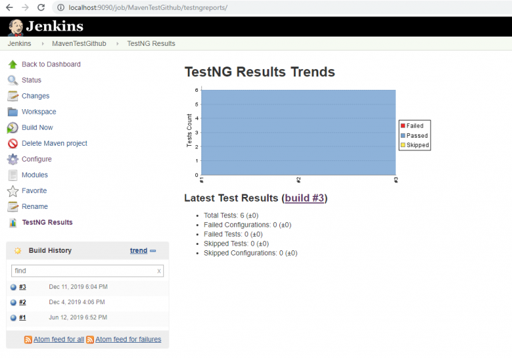Click the Jenkins butler logo icon
Screen dimensions: 512x358
click(x=16, y=27)
